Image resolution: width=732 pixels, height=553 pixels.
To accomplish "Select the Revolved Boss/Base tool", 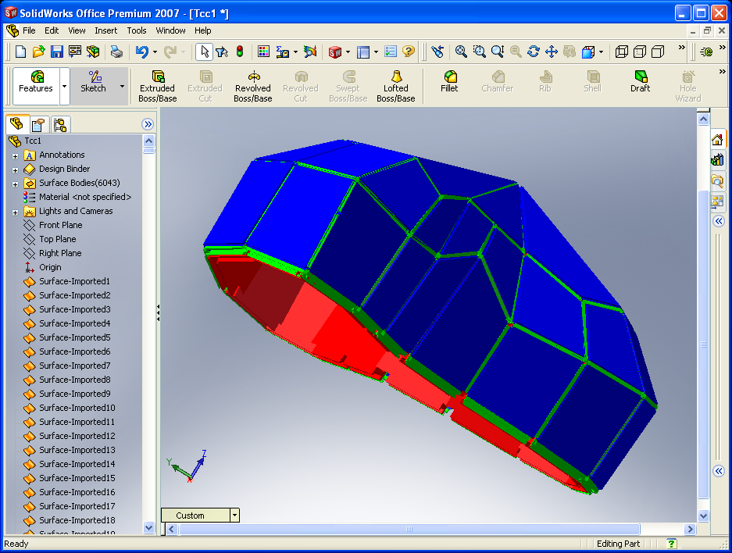I will point(253,86).
